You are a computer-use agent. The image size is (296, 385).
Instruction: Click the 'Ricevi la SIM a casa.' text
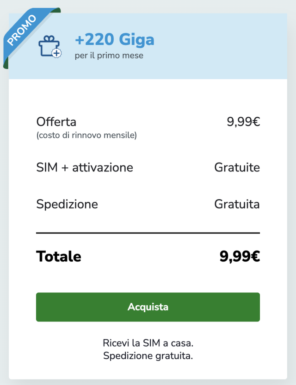tap(148, 343)
